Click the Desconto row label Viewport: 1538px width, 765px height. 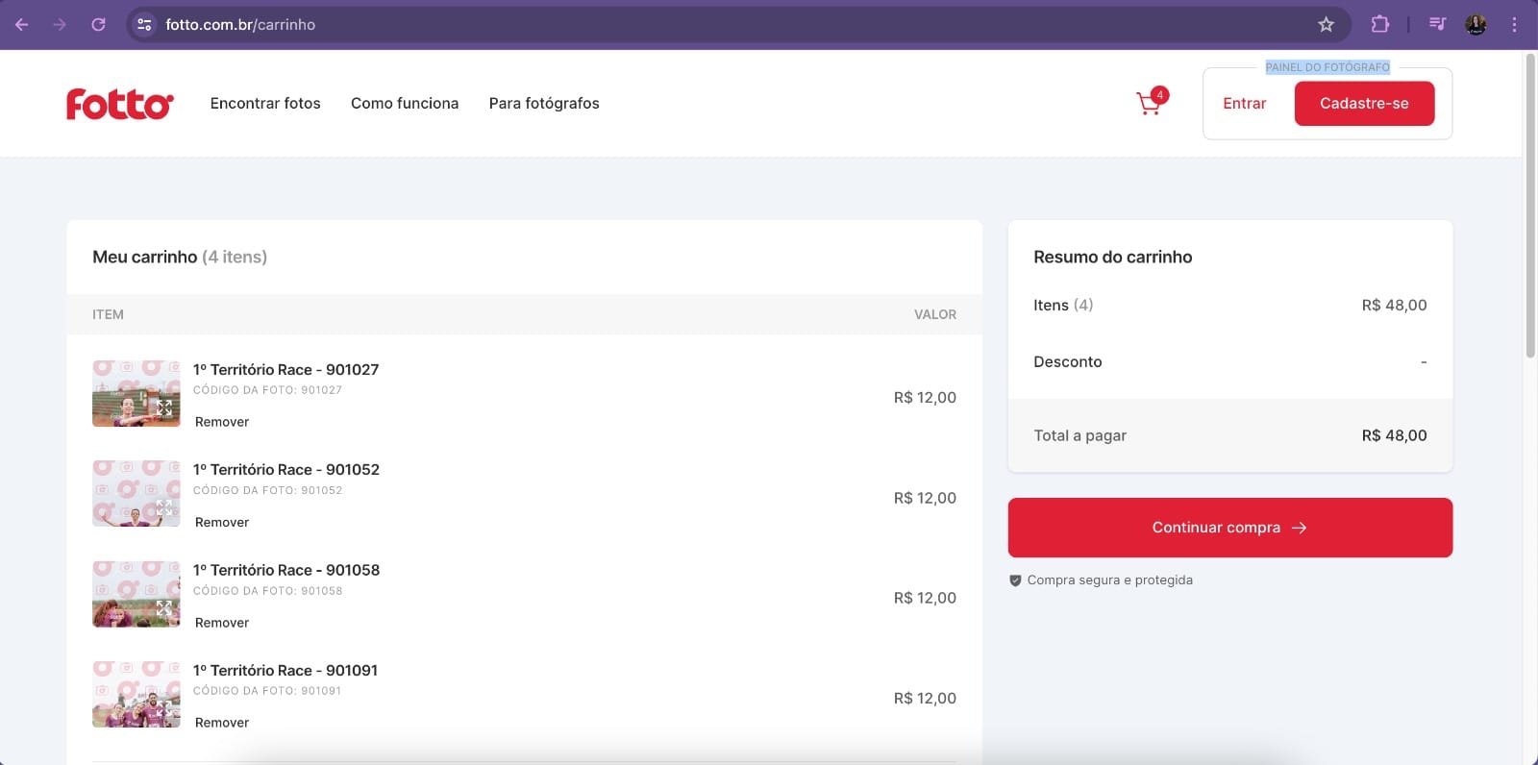1067,361
